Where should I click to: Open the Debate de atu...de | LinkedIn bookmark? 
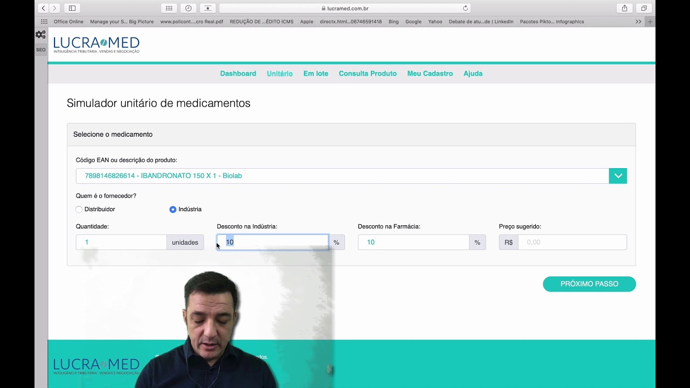481,22
